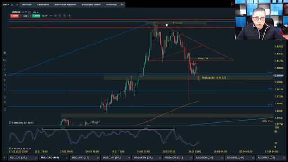
Task: Select the crosshair cursor tool in sidebar
Action: pyautogui.click(x=4, y=65)
